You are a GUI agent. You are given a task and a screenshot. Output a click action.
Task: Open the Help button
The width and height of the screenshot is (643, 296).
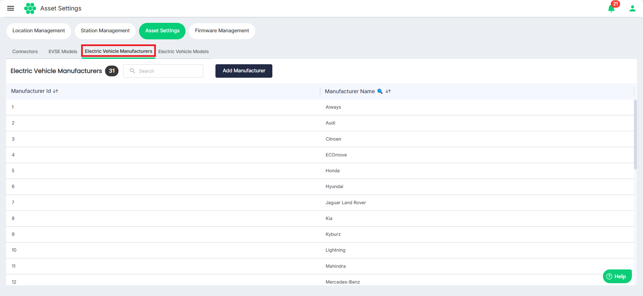click(x=617, y=276)
